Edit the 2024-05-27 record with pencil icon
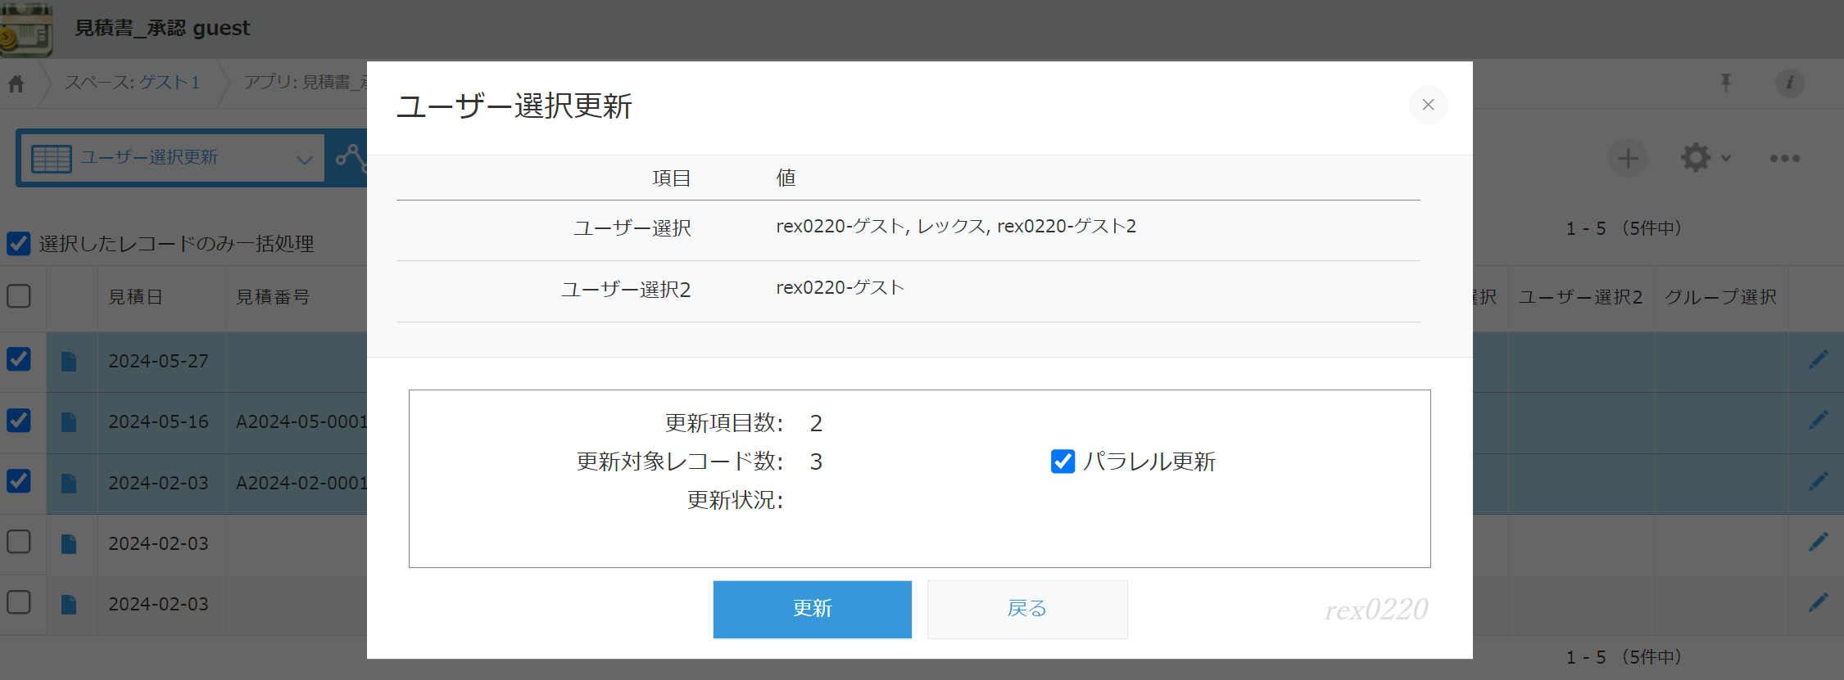The image size is (1844, 680). coord(1818,359)
